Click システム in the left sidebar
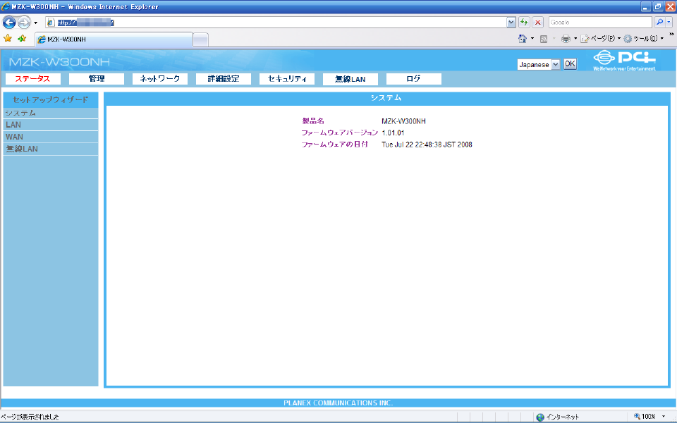Image resolution: width=677 pixels, height=423 pixels. 51,113
